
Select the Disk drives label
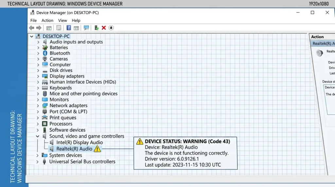[x=61, y=70]
